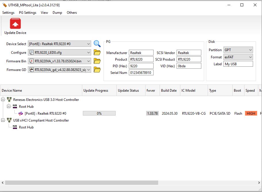Click the VID (Hex) input field
This screenshot has height=192, width=262.
[189, 66]
